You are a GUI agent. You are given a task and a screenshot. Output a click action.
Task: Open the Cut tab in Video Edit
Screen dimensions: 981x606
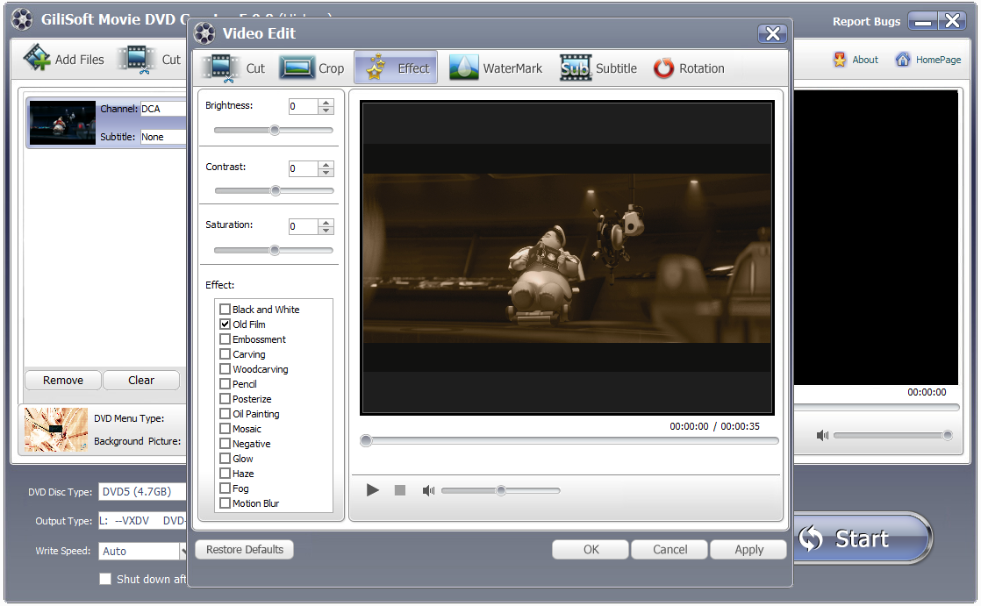pos(233,68)
